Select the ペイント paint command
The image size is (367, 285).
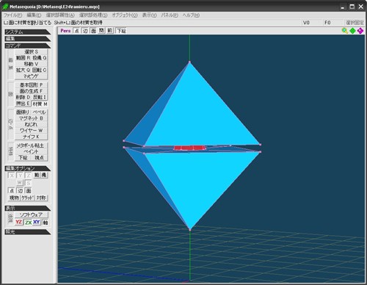coord(31,151)
